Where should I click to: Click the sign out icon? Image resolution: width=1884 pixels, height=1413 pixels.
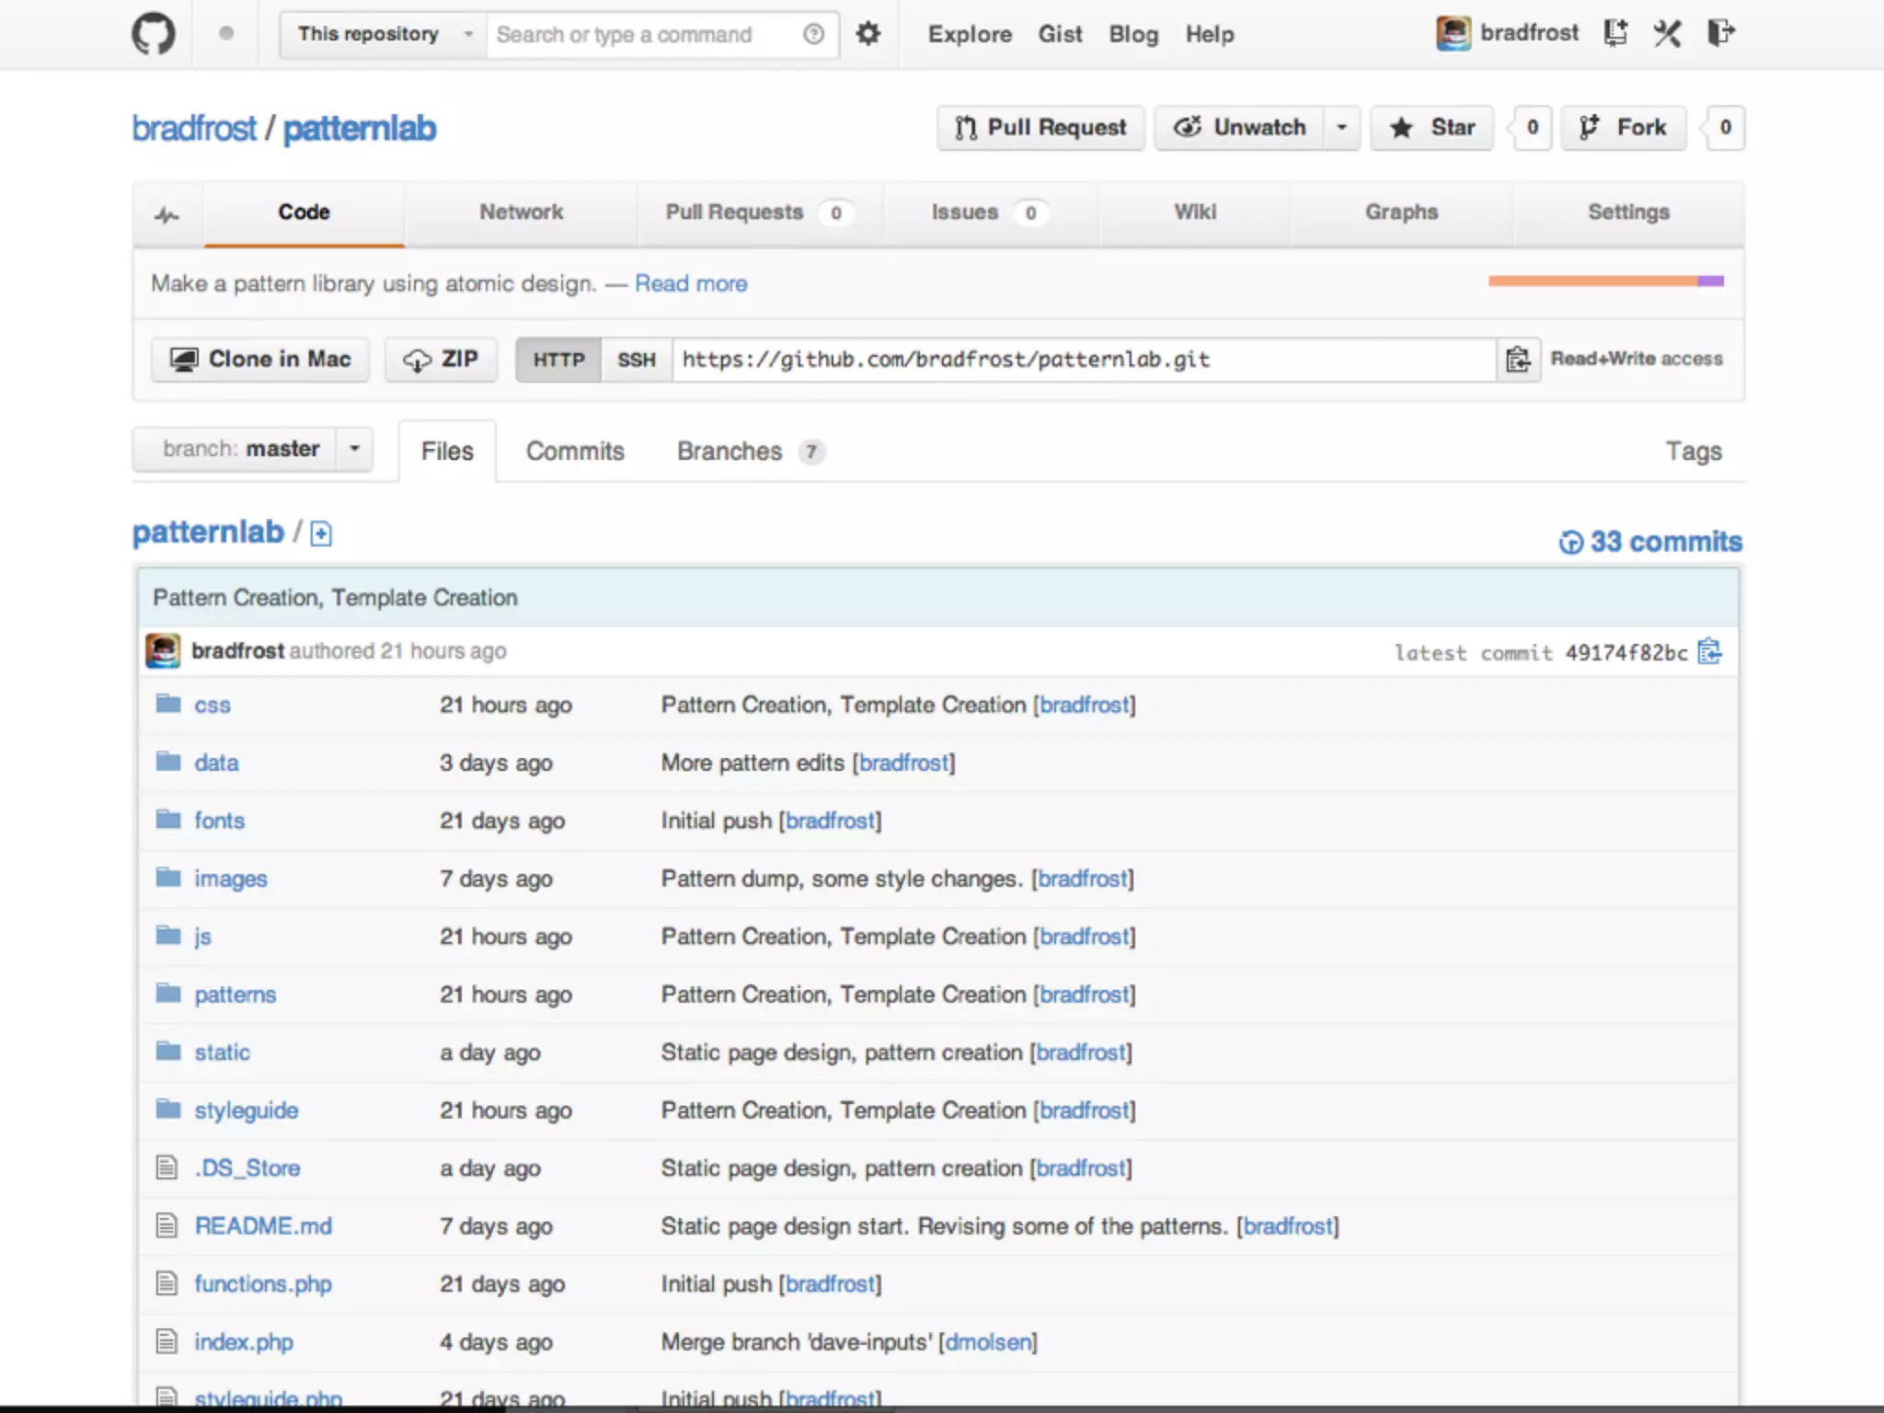point(1720,33)
